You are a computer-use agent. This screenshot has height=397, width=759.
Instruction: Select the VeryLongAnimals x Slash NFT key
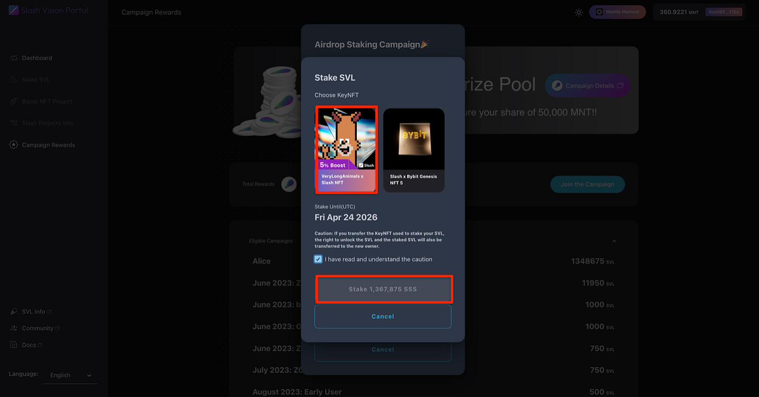pyautogui.click(x=346, y=150)
